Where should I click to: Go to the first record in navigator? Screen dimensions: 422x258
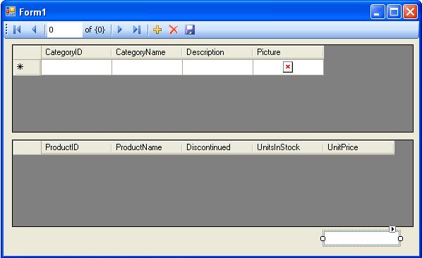coord(17,30)
